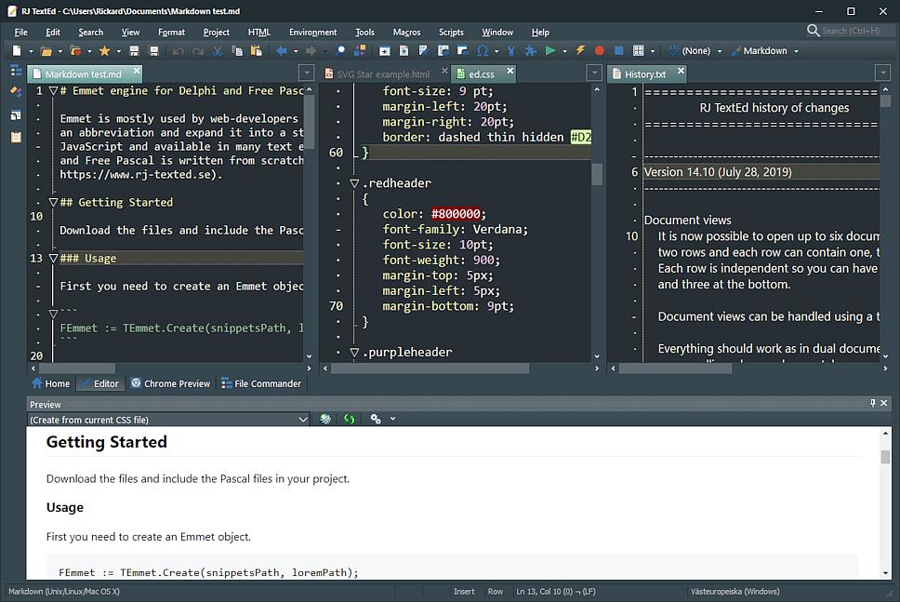
Task: Click the paste clipboard icon
Action: tap(256, 51)
